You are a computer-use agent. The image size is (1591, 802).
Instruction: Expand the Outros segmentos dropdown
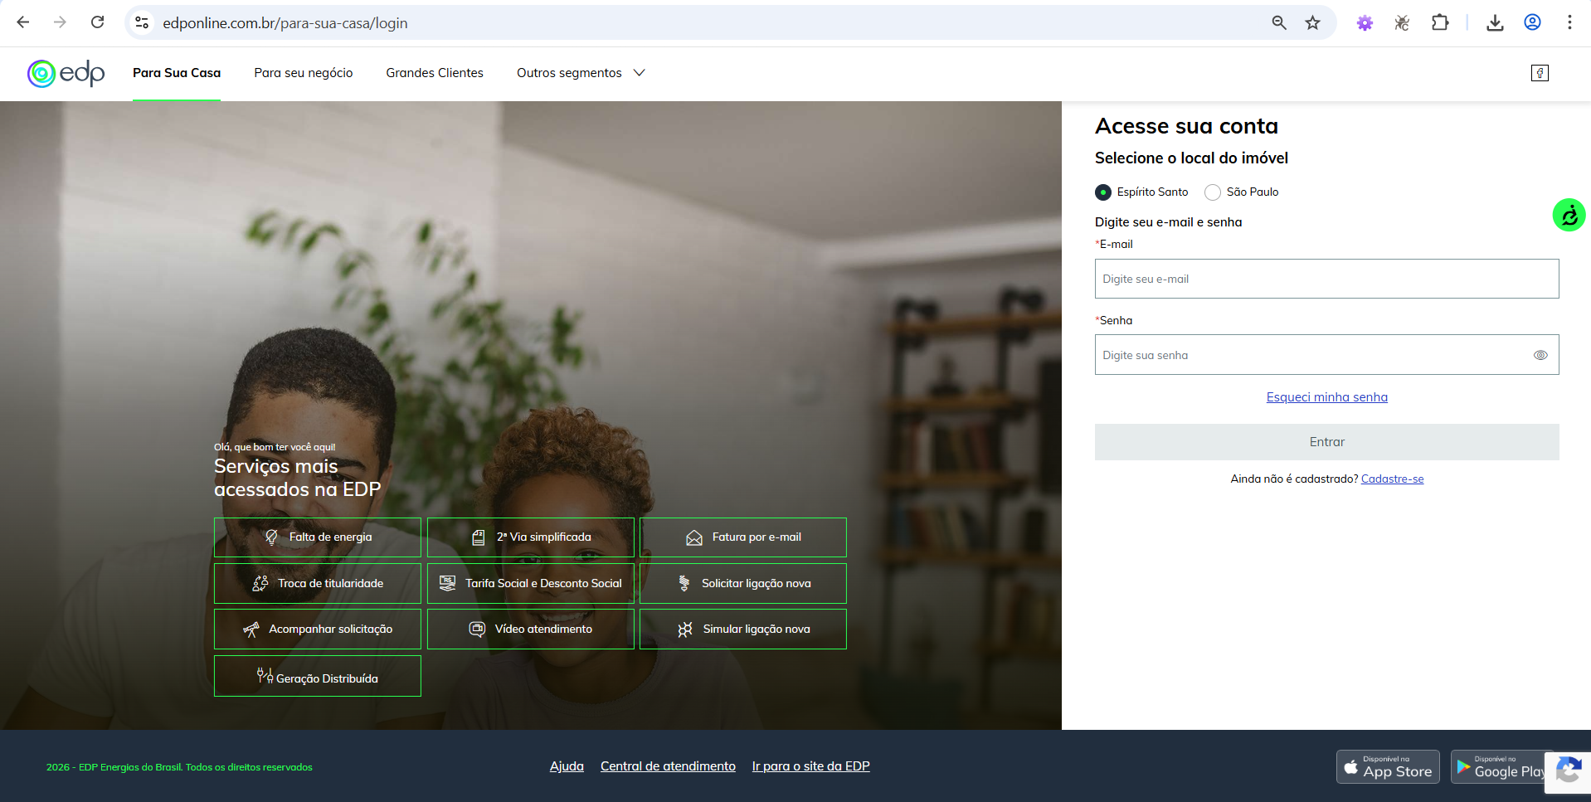[x=580, y=73]
